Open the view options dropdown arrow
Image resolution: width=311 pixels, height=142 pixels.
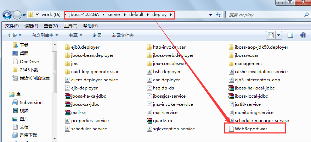[279, 35]
